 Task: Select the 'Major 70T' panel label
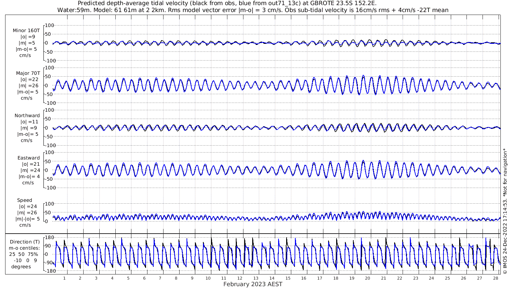click(28, 73)
